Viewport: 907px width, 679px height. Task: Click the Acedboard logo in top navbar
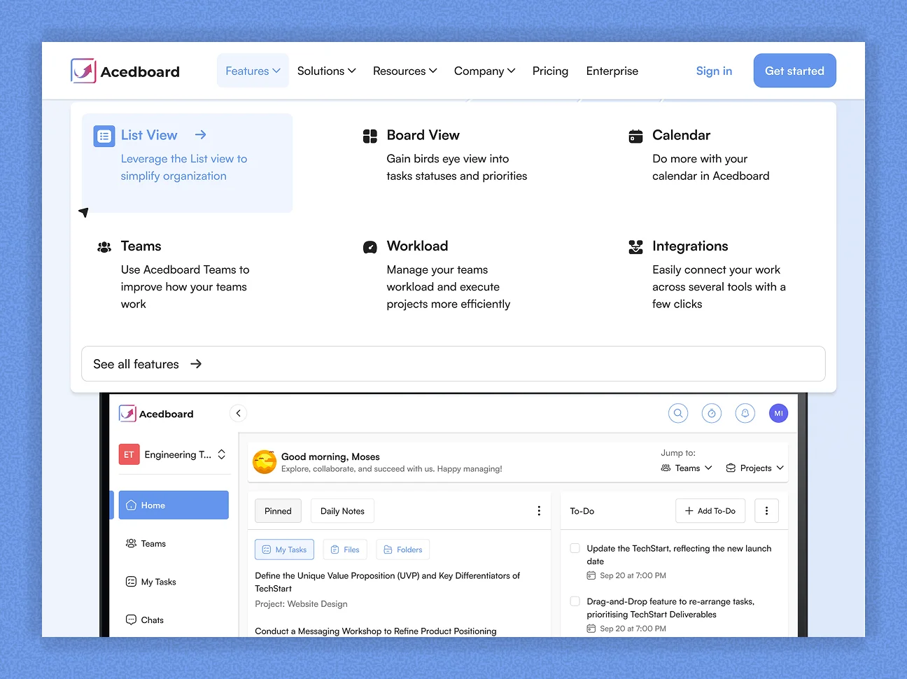(126, 71)
